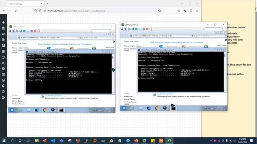
Task: Click the Windows start-key icon in QEMU (User-2) toolbar
Action: click(137, 29)
